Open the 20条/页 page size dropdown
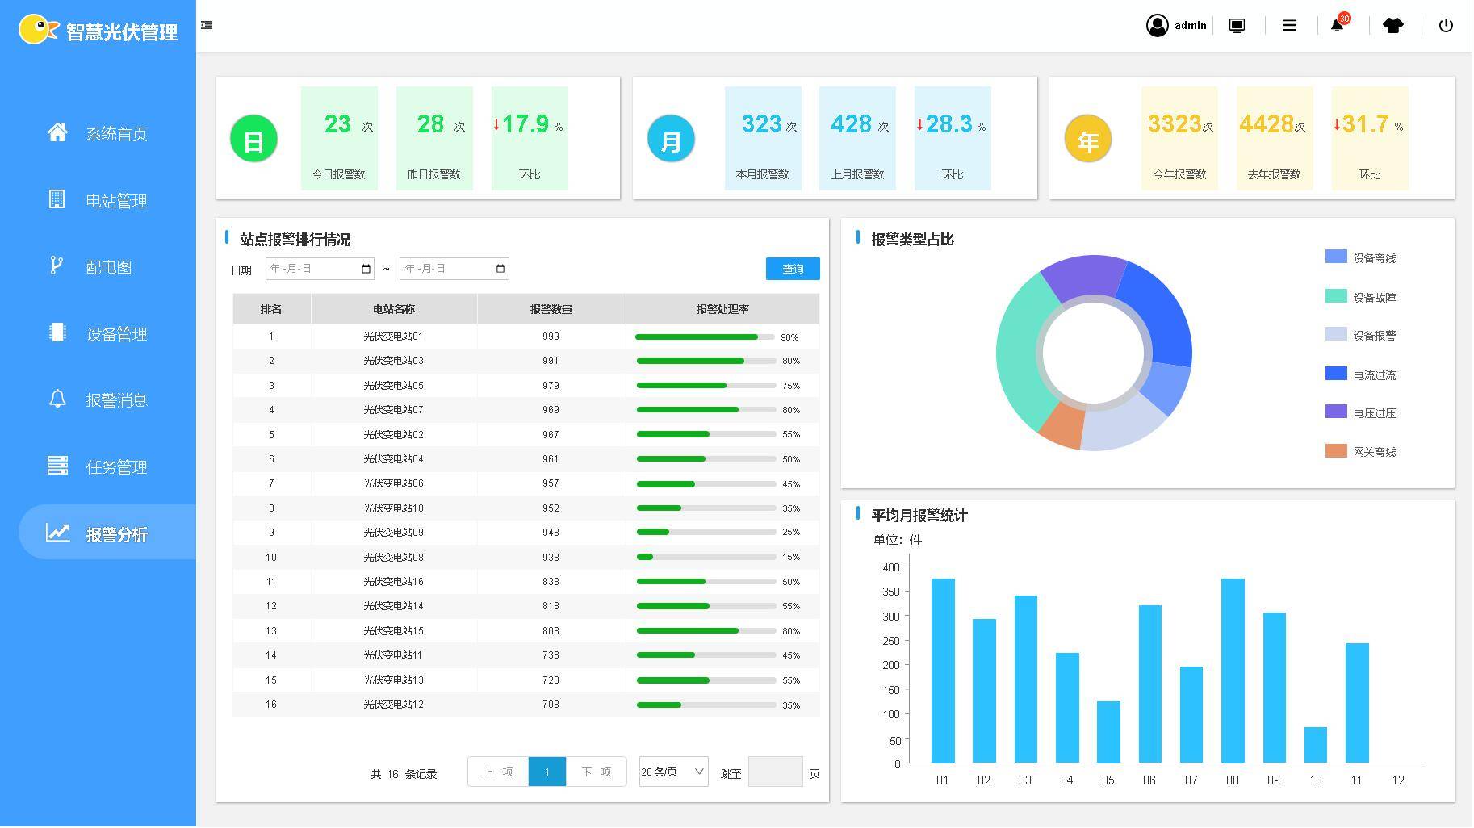Screen dimensions: 1474x828 (673, 772)
